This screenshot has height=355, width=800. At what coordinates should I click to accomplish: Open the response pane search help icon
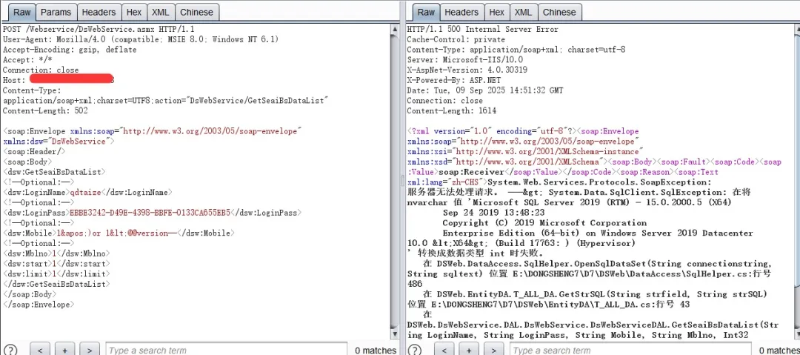(x=413, y=350)
